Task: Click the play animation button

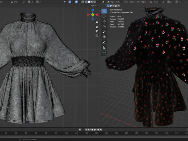Action: [95, 130]
